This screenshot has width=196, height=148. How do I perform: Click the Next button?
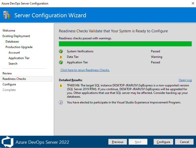tap(138, 142)
